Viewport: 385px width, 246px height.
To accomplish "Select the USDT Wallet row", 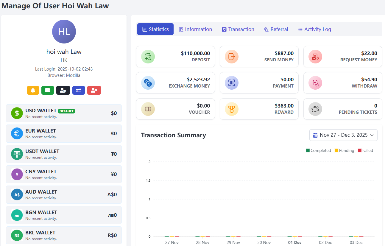I will 64,154.
